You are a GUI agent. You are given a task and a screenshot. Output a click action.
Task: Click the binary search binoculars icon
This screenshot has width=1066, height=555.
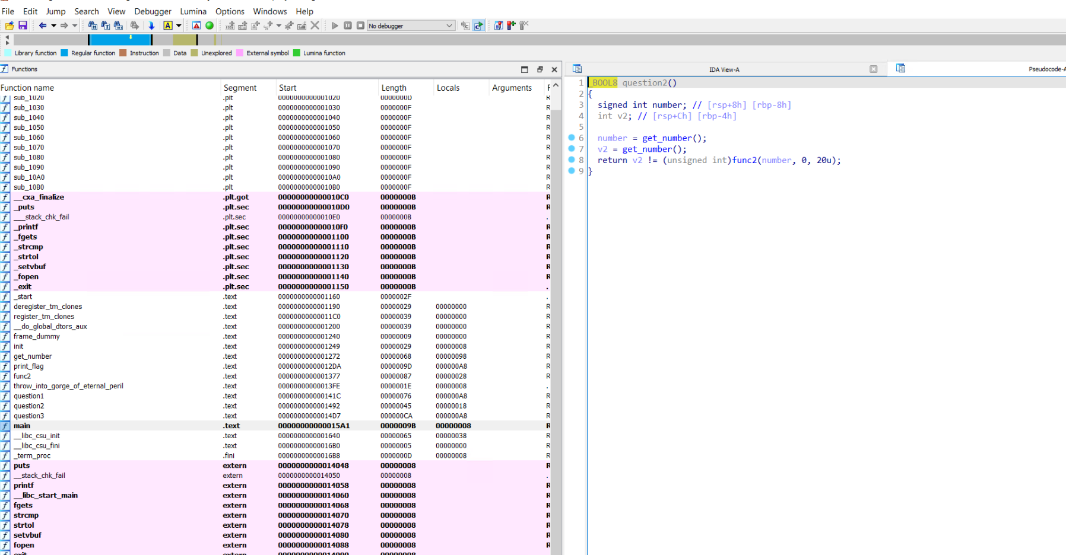pyautogui.click(x=118, y=25)
